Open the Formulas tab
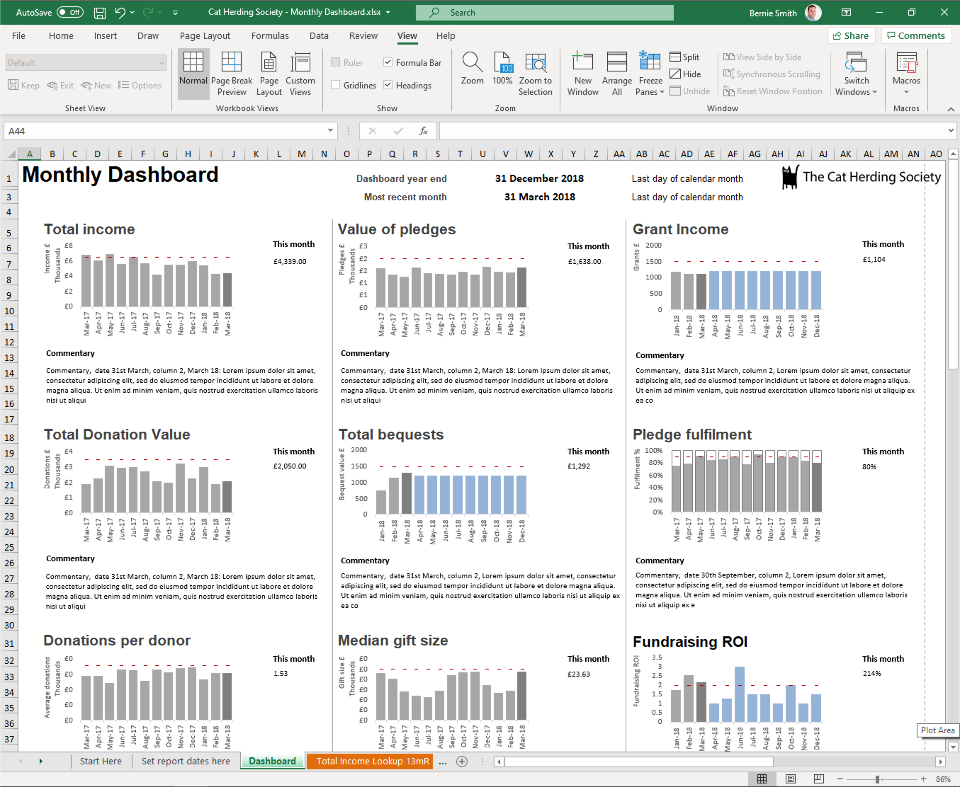960x787 pixels. [x=270, y=36]
